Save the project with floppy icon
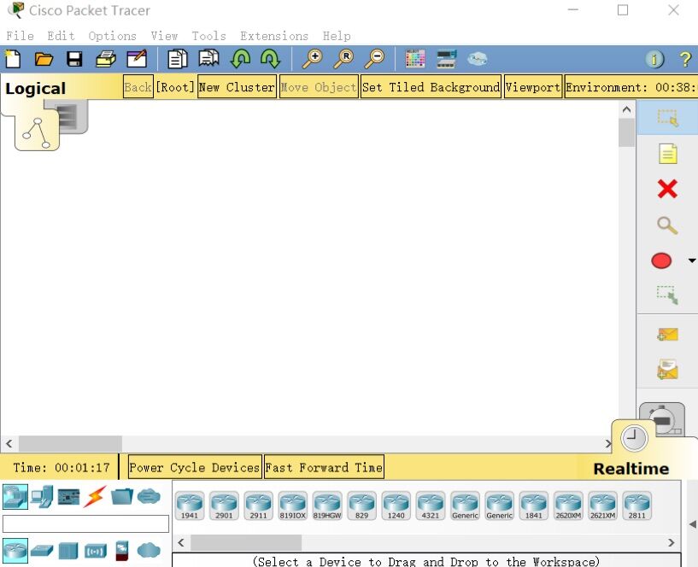The width and height of the screenshot is (698, 567). pyautogui.click(x=74, y=59)
